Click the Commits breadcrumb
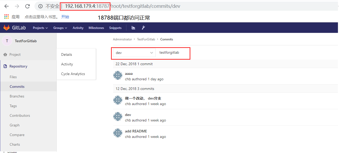 click(167, 39)
